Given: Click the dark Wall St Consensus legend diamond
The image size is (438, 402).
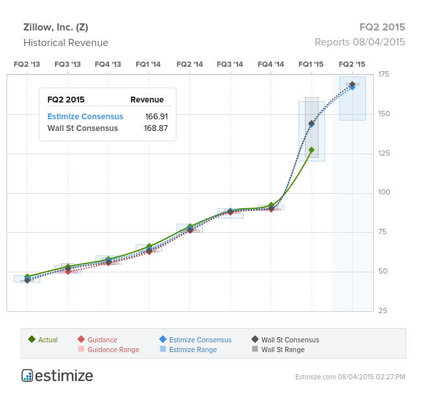Looking at the screenshot, I should click(255, 339).
